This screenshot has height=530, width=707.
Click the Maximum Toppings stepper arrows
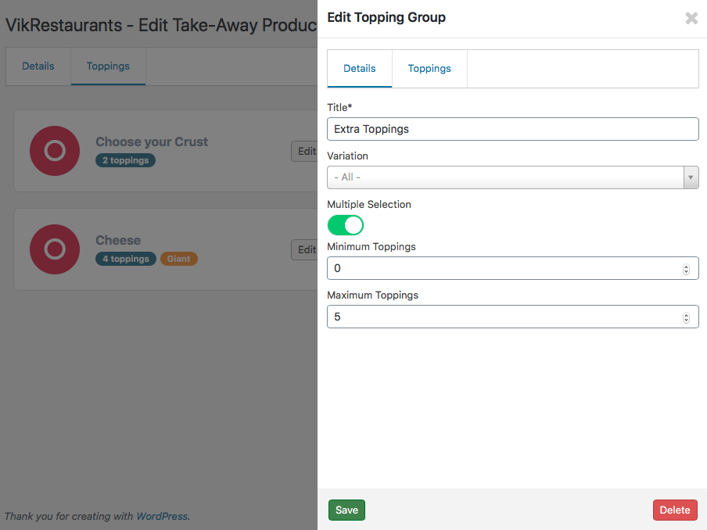pyautogui.click(x=686, y=317)
